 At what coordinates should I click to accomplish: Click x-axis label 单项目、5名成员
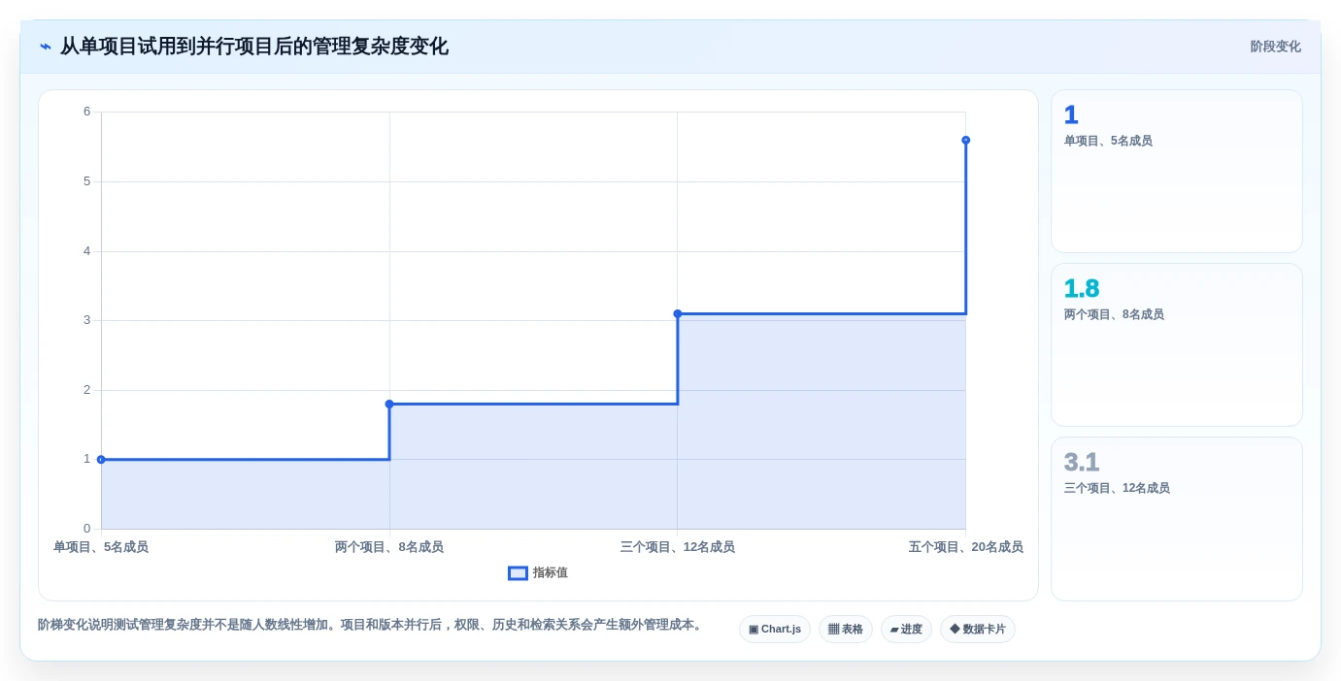101,547
